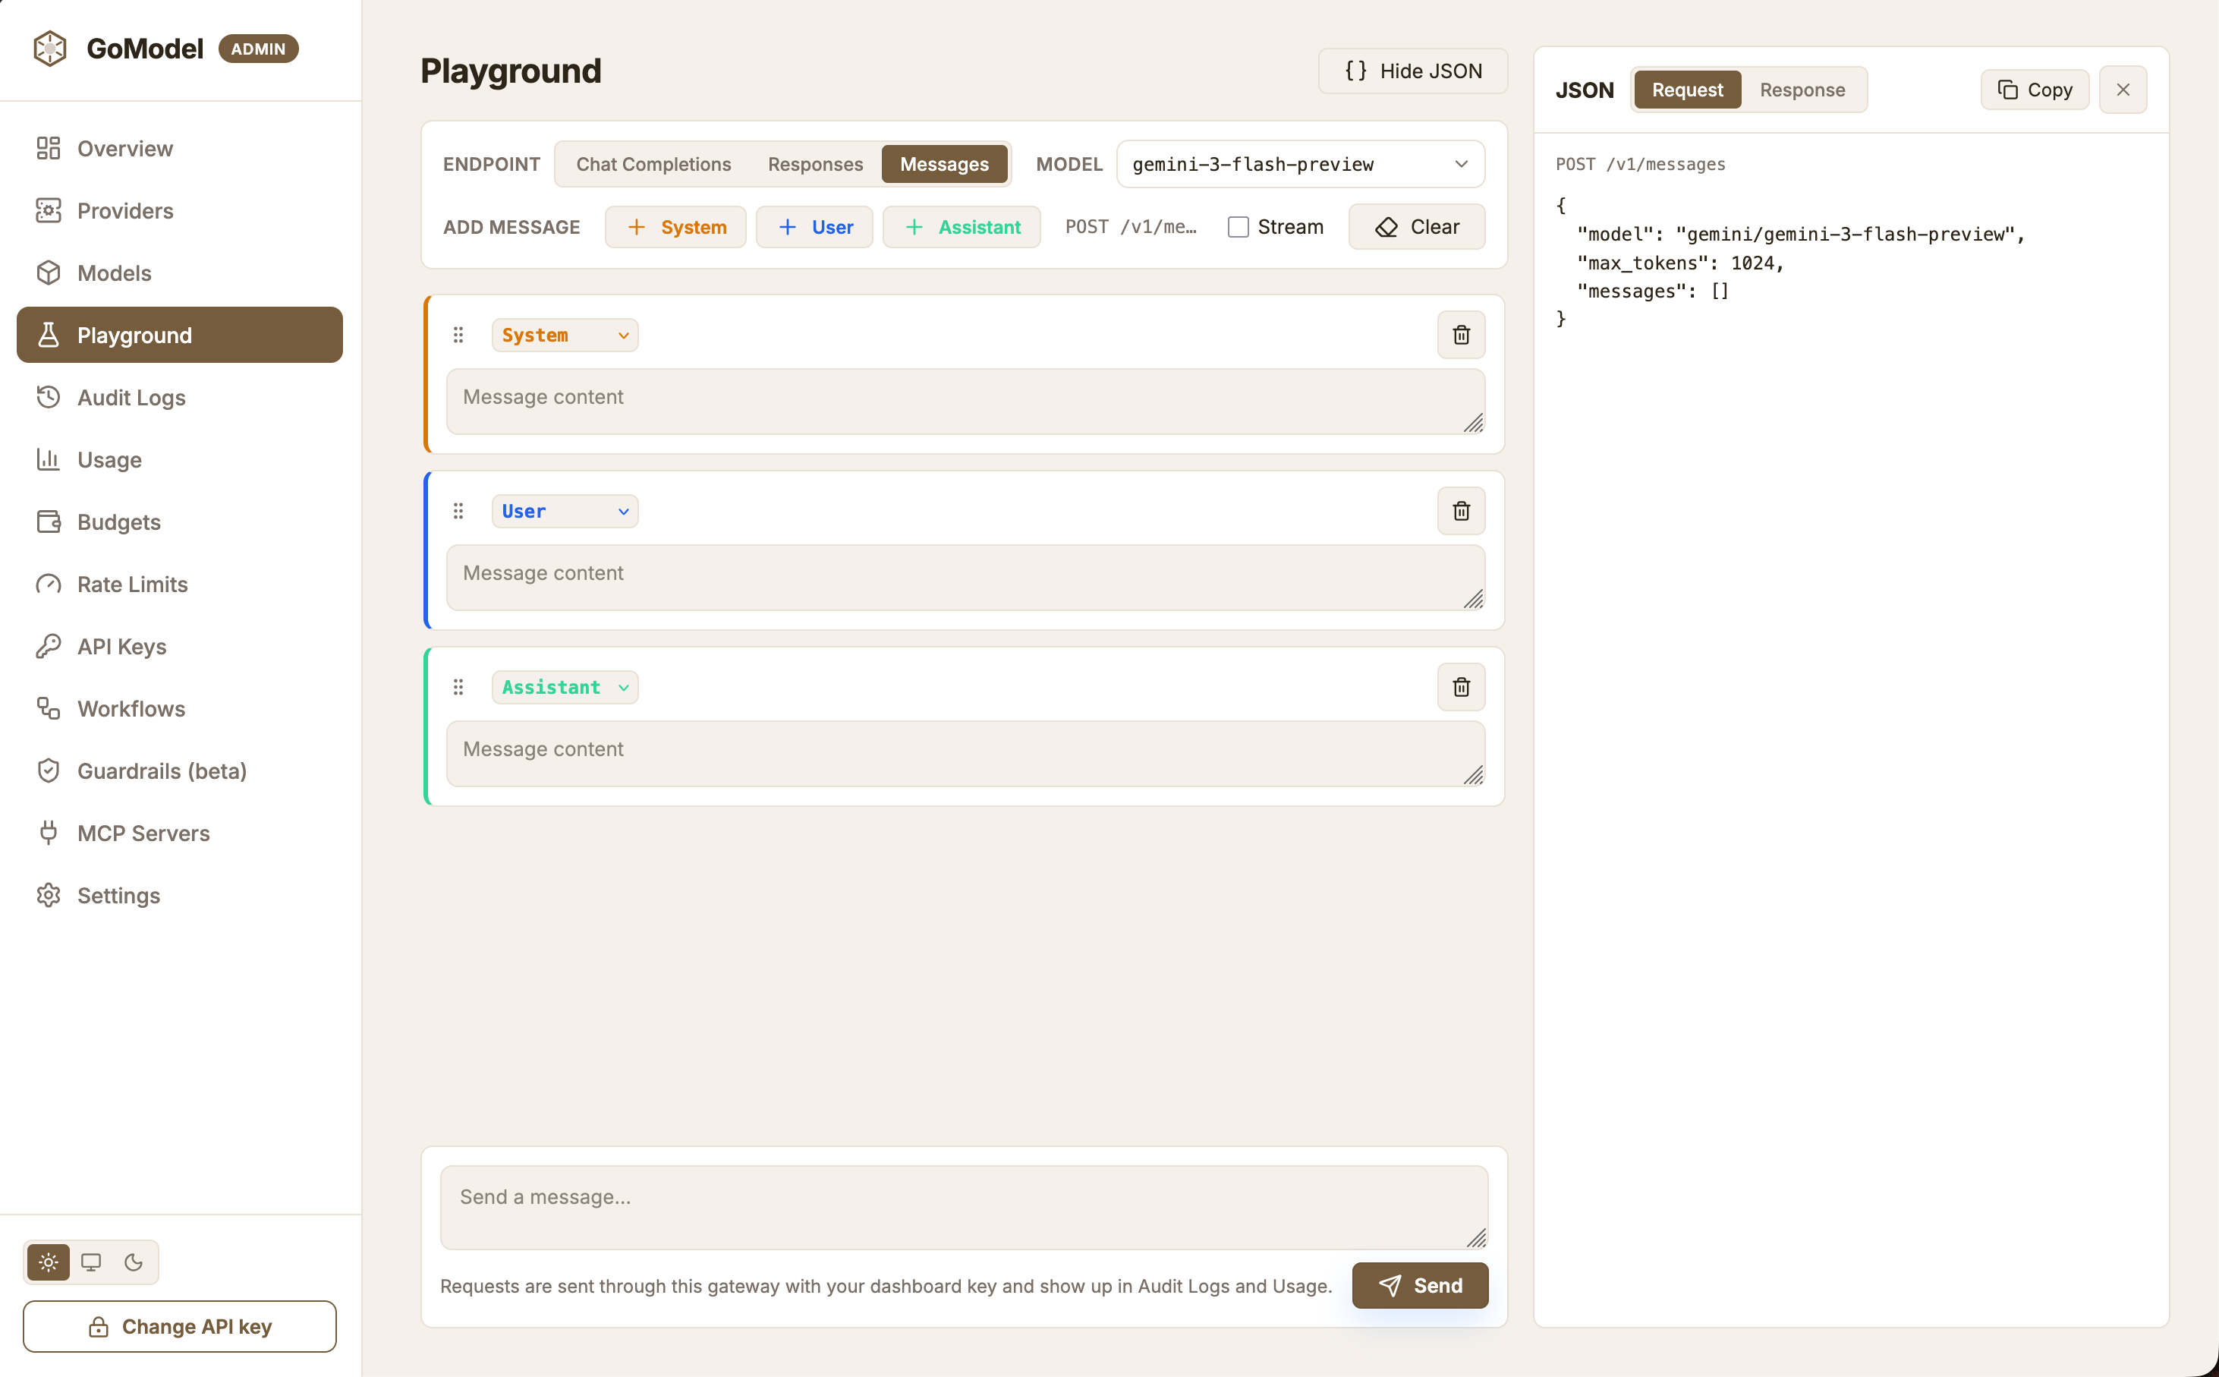Grab the System message drag handle

pyautogui.click(x=458, y=336)
